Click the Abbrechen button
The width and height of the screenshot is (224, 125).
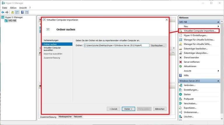(x=160, y=109)
